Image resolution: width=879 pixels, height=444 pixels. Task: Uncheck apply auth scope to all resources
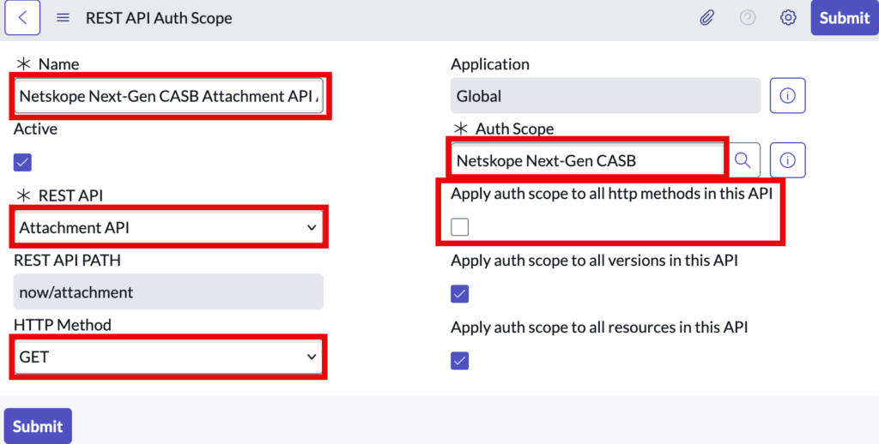460,361
